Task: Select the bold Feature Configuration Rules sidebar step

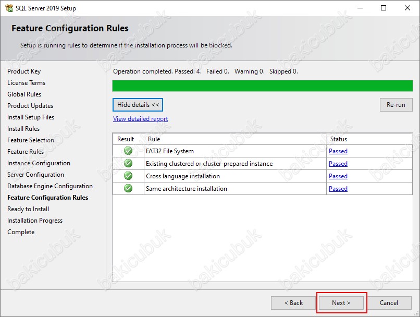Action: (47, 198)
